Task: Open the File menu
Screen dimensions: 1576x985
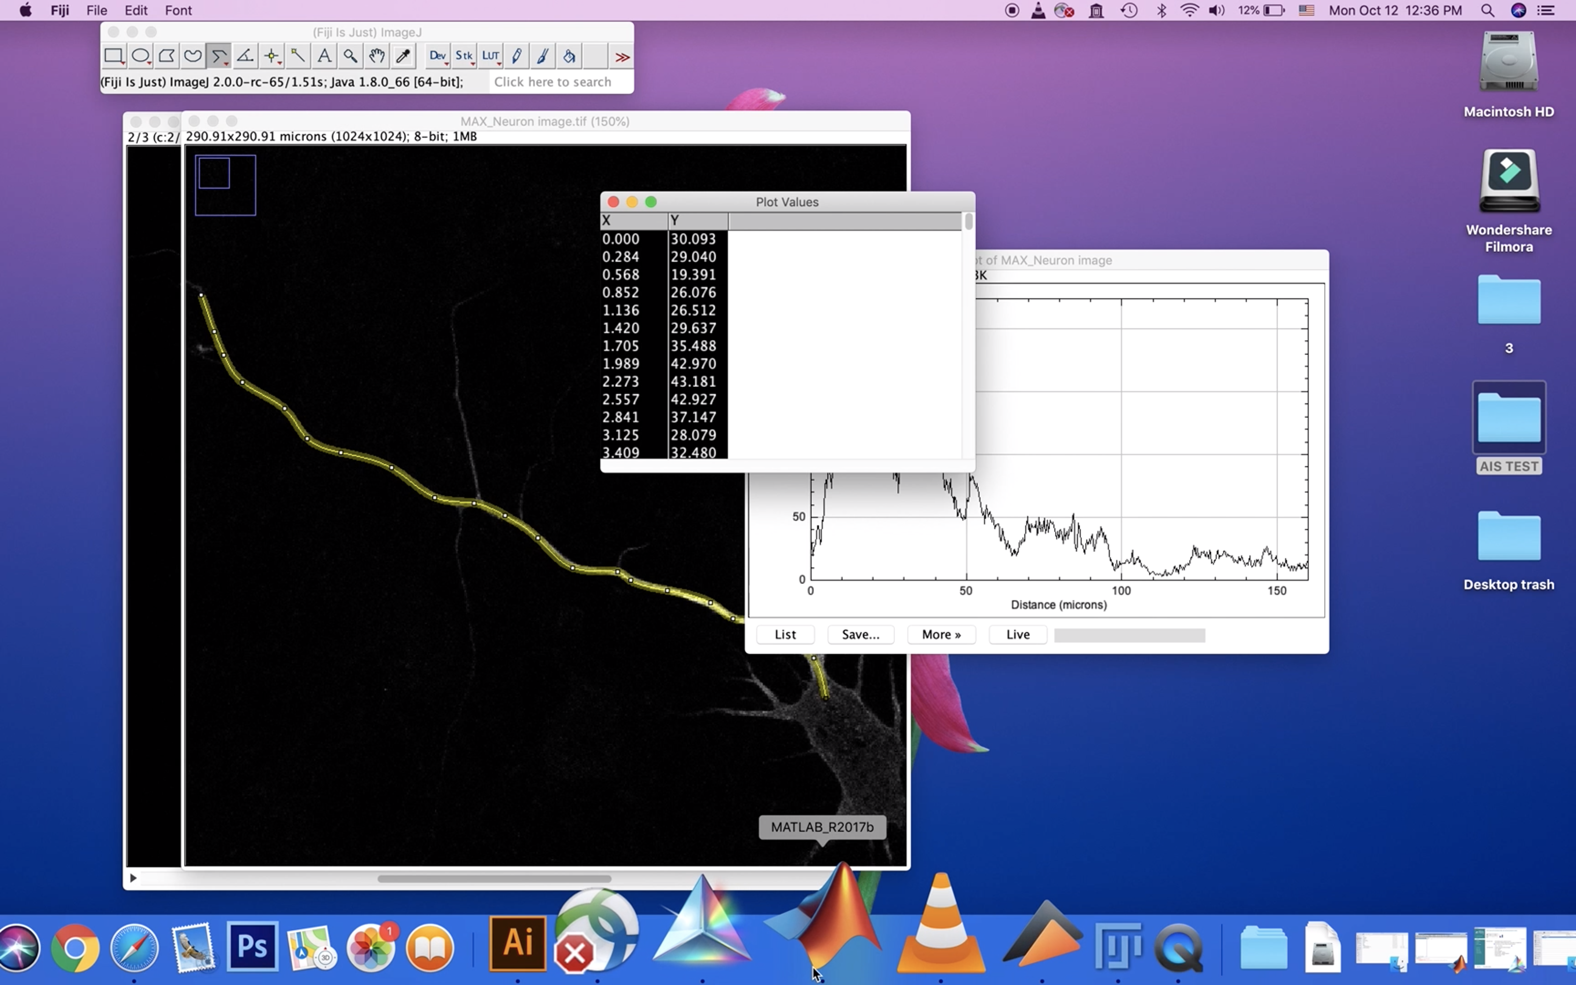Action: [96, 10]
